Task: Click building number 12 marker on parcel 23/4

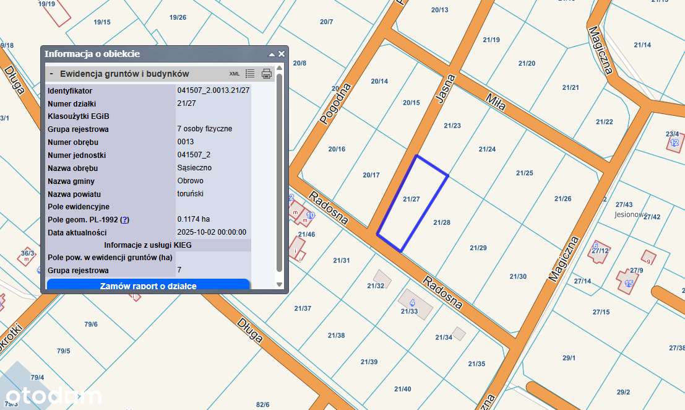Action: click(674, 142)
